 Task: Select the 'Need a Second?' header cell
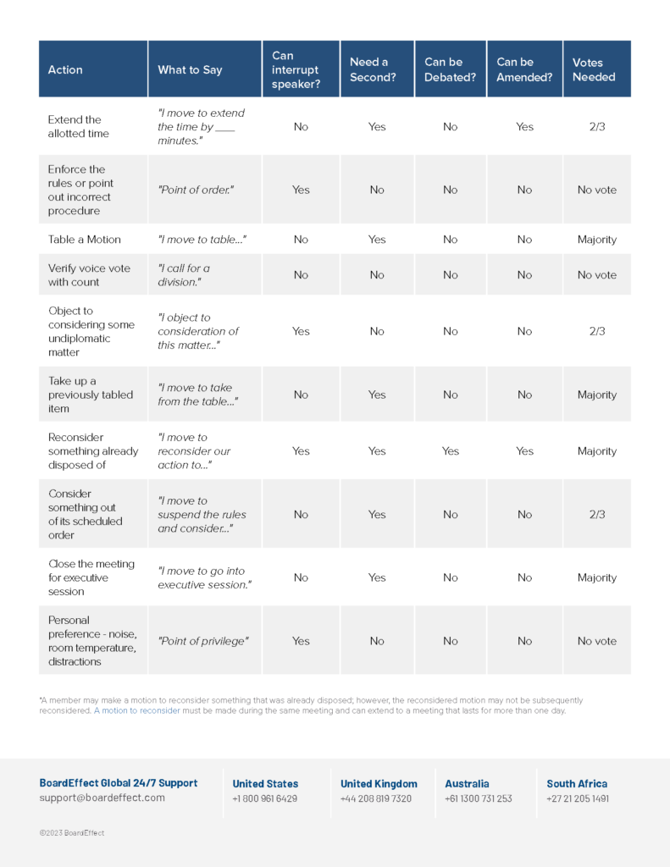tap(377, 69)
